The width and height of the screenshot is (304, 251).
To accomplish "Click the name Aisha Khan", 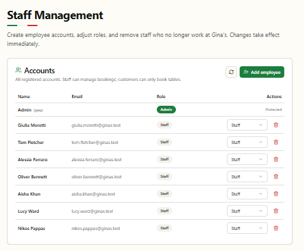I will [x=29, y=194].
